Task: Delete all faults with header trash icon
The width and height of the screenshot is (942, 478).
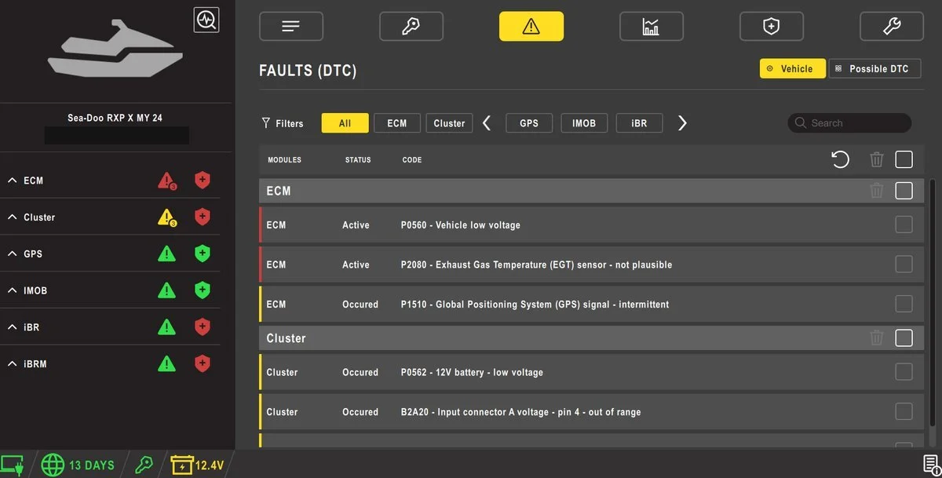Action: click(x=877, y=159)
